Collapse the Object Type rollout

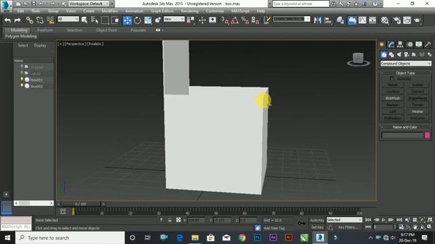pyautogui.click(x=405, y=73)
